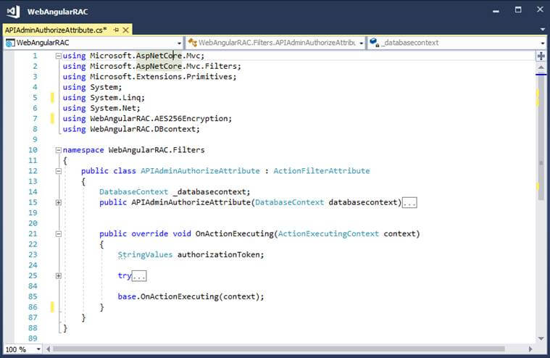Collapse the OnActionExecuting method block
The height and width of the screenshot is (358, 550).
point(59,234)
